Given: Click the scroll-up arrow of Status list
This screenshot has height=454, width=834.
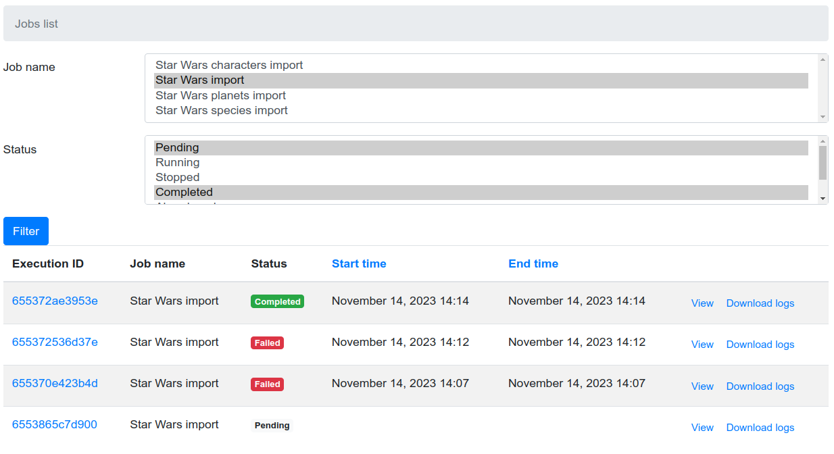Looking at the screenshot, I should [x=823, y=141].
